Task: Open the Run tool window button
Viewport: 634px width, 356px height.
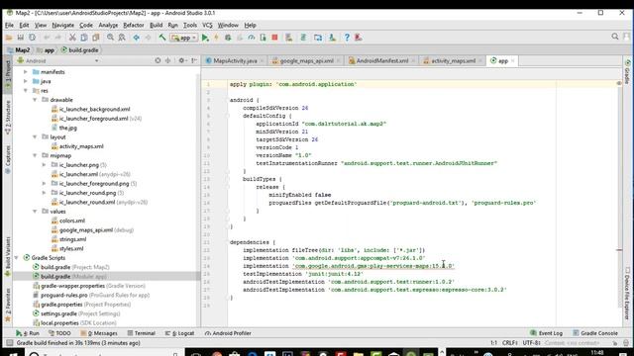Action: [x=28, y=333]
